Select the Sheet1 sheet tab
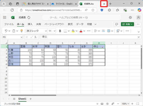This screenshot has width=143, height=106. pyautogui.click(x=22, y=99)
